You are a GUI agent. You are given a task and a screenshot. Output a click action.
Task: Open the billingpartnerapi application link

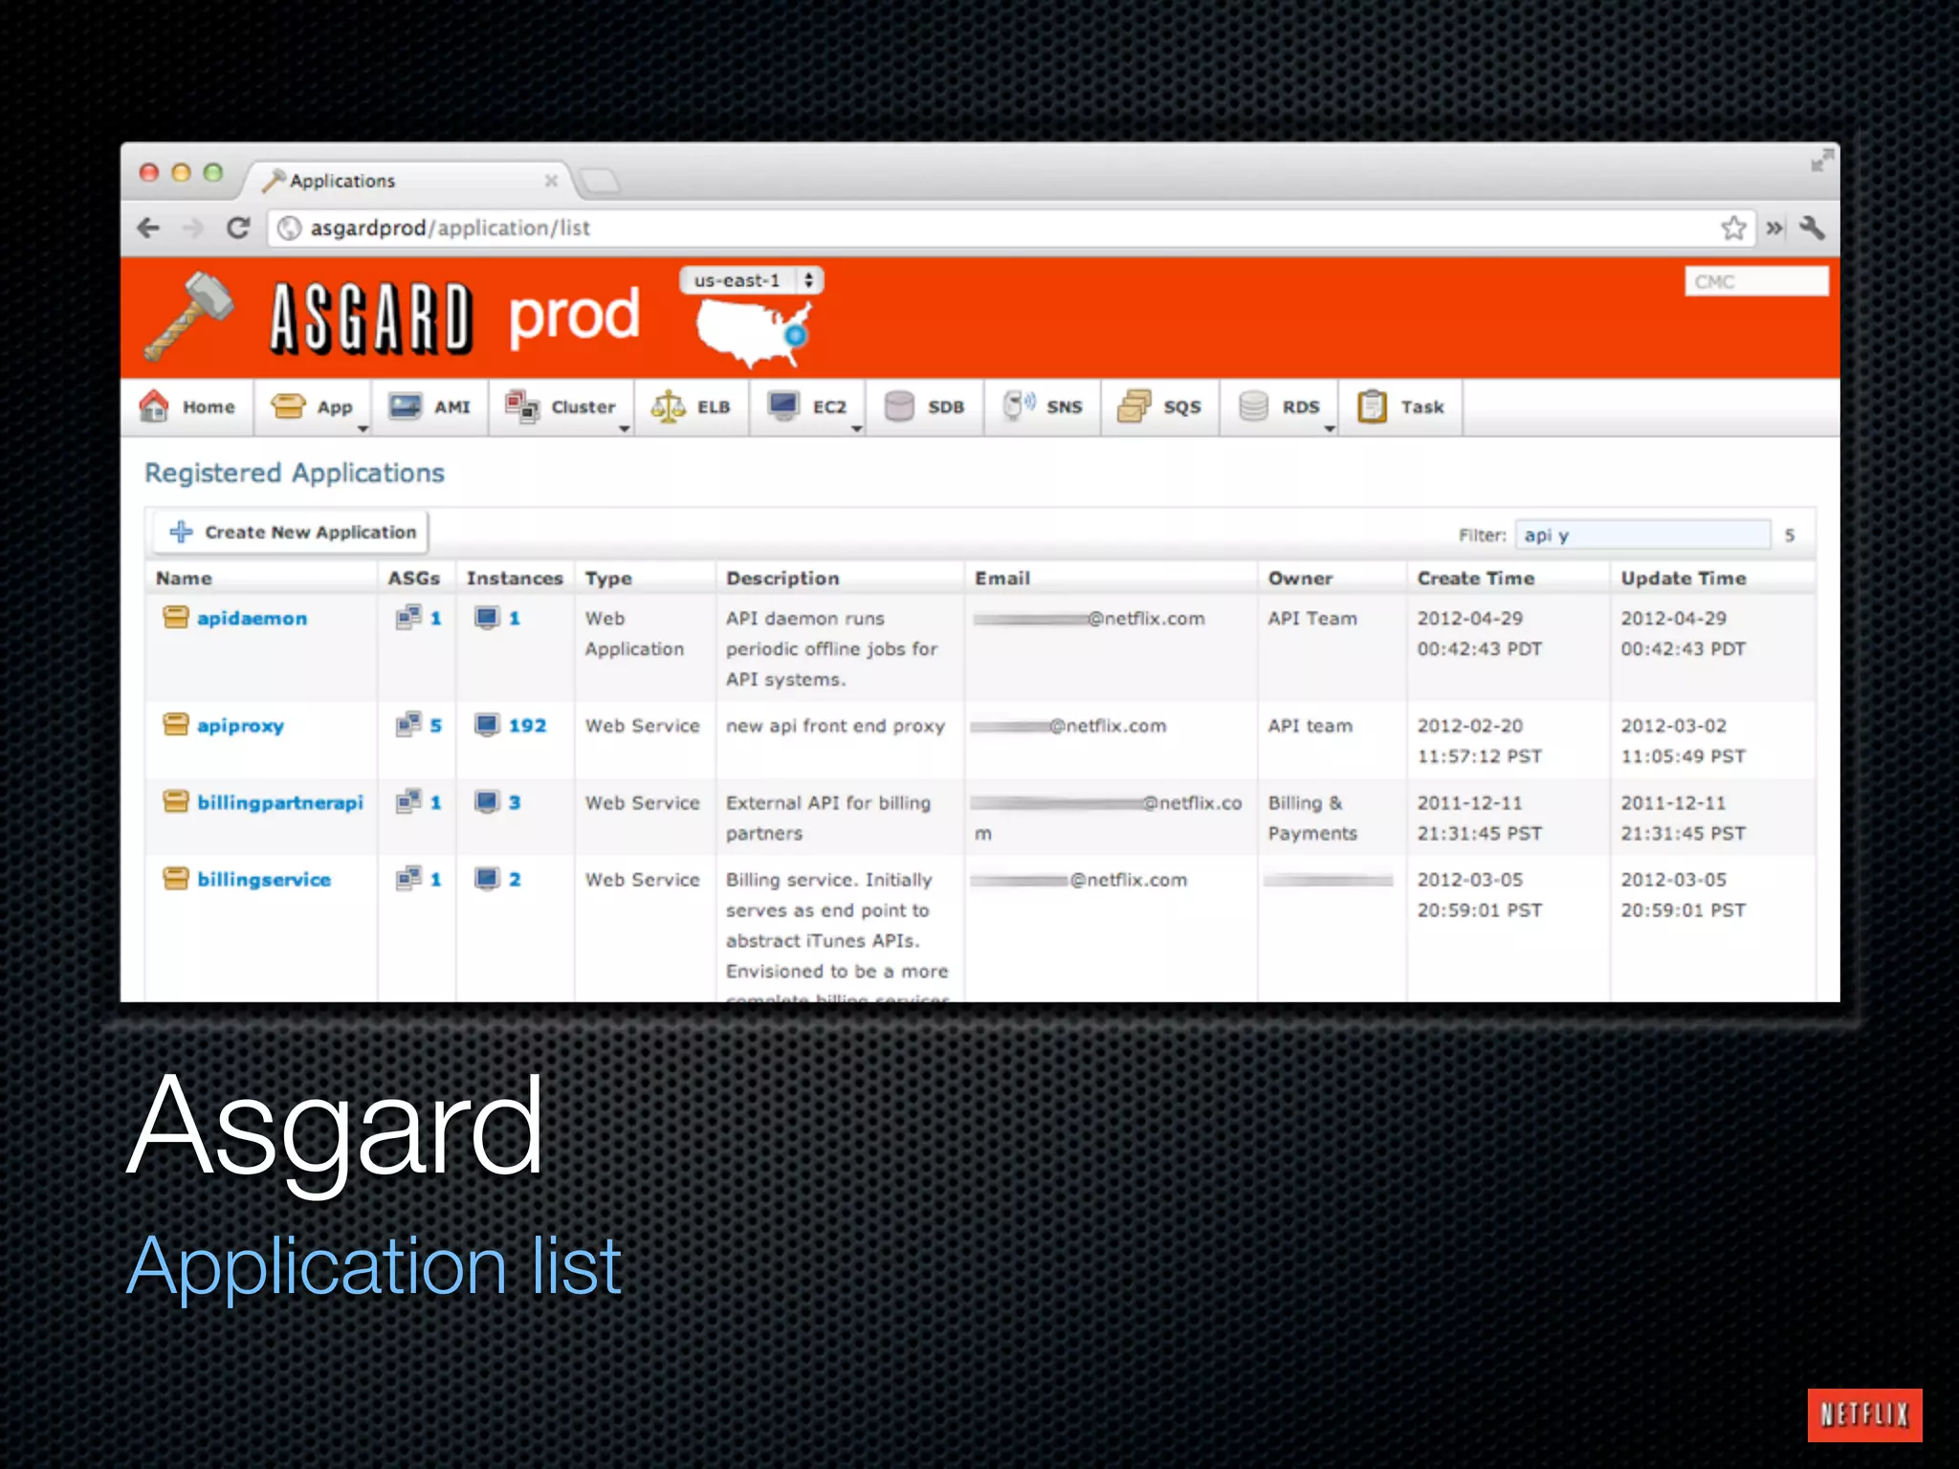(280, 802)
